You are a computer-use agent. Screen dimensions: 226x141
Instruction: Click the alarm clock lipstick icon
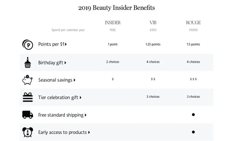point(27,132)
